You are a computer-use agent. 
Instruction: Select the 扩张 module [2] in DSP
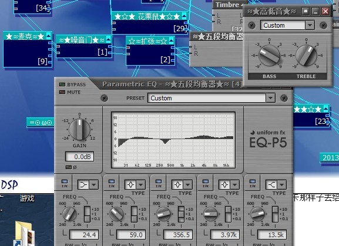point(150,51)
